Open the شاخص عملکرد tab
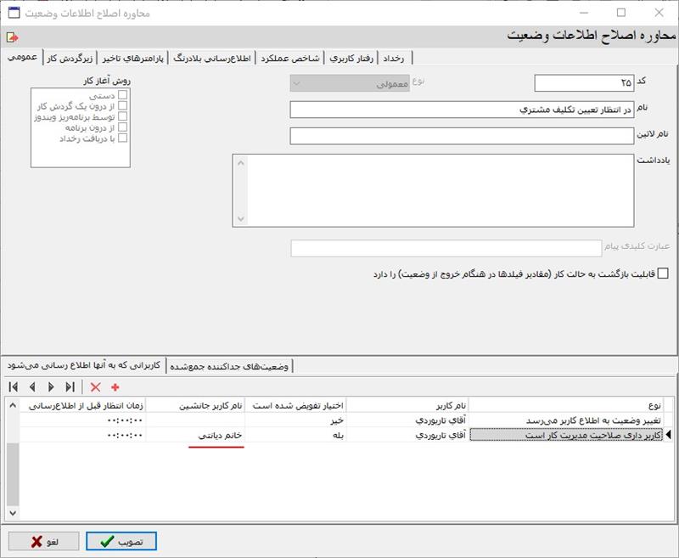Viewport: 679px width, 558px height. click(293, 58)
